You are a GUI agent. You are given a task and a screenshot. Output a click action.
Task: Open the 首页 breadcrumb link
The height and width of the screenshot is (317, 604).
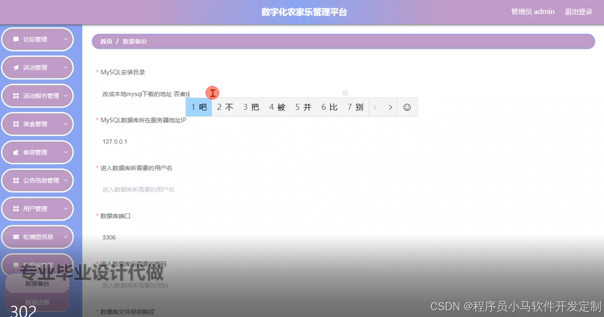(106, 41)
